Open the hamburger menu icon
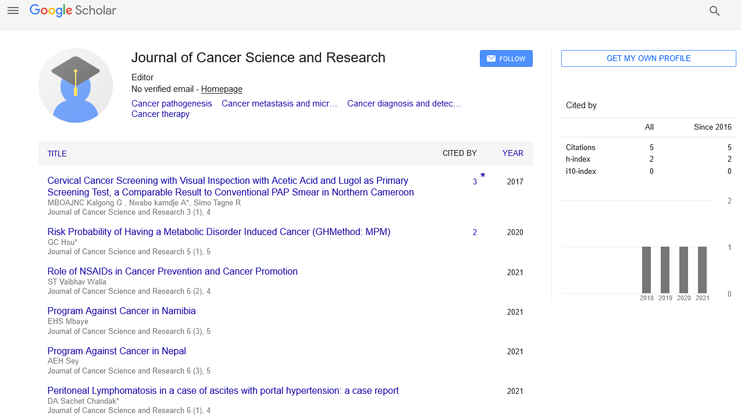The height and width of the screenshot is (420, 741). (x=13, y=10)
